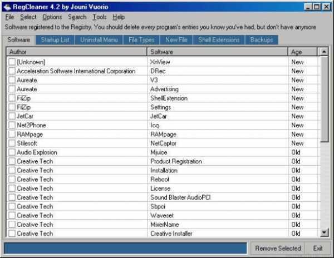The image size is (334, 258).
Task: Switch to the Uninstall Menu tab
Action: pos(99,40)
